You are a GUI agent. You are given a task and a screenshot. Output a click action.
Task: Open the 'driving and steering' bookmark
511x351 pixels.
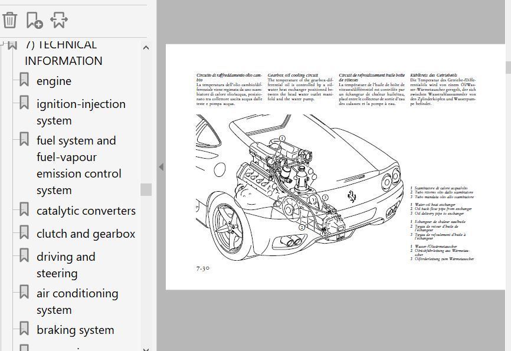click(66, 265)
